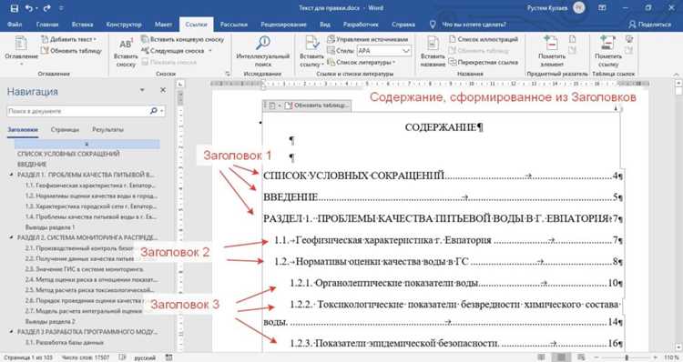The image size is (683, 362).
Task: Open the Конструктор ribbon tab
Action: click(x=124, y=25)
